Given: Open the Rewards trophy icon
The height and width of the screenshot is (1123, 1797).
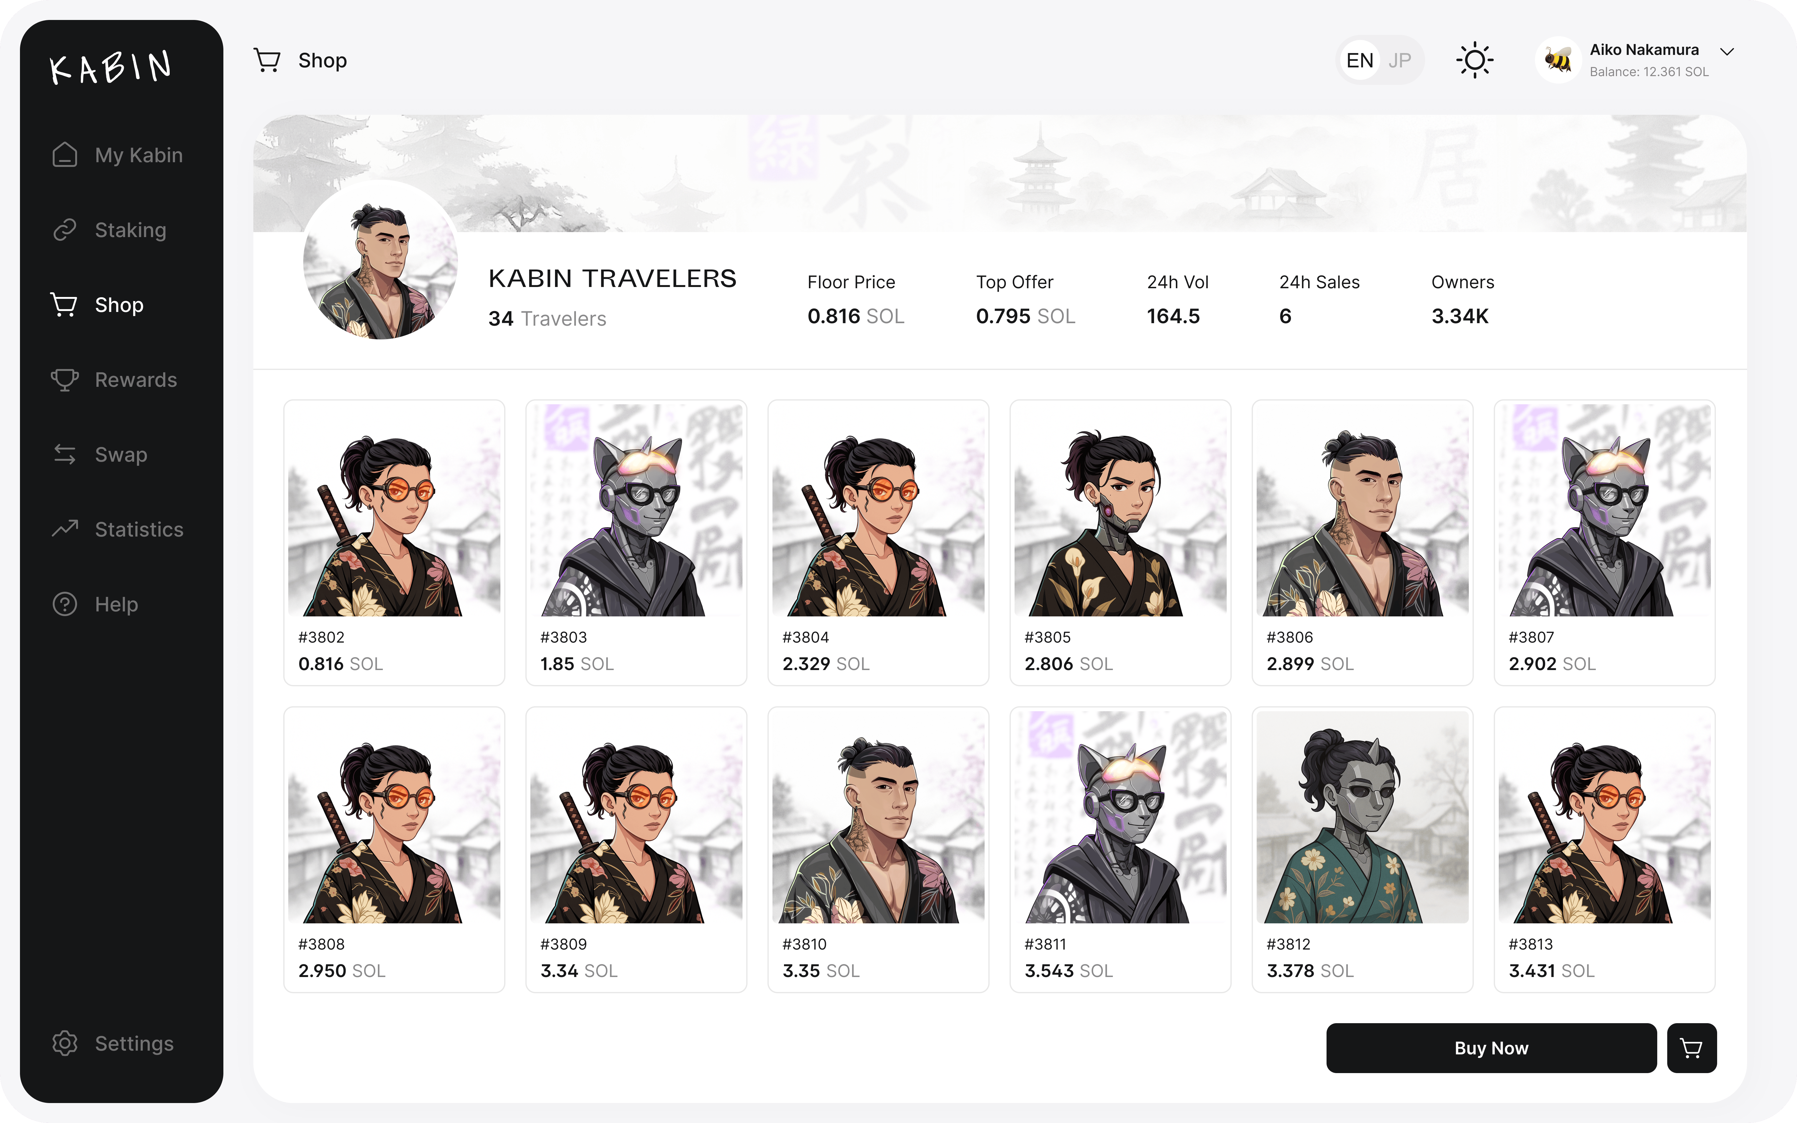Looking at the screenshot, I should tap(65, 380).
